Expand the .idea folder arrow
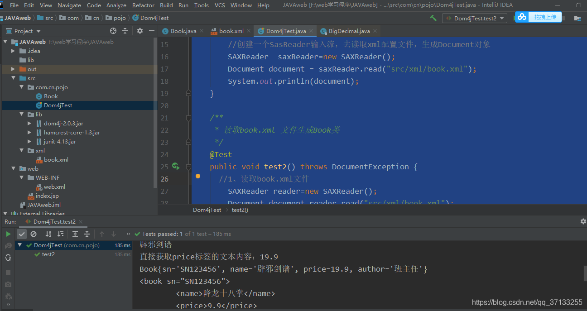Screen dimensions: 587x311 click(14, 51)
